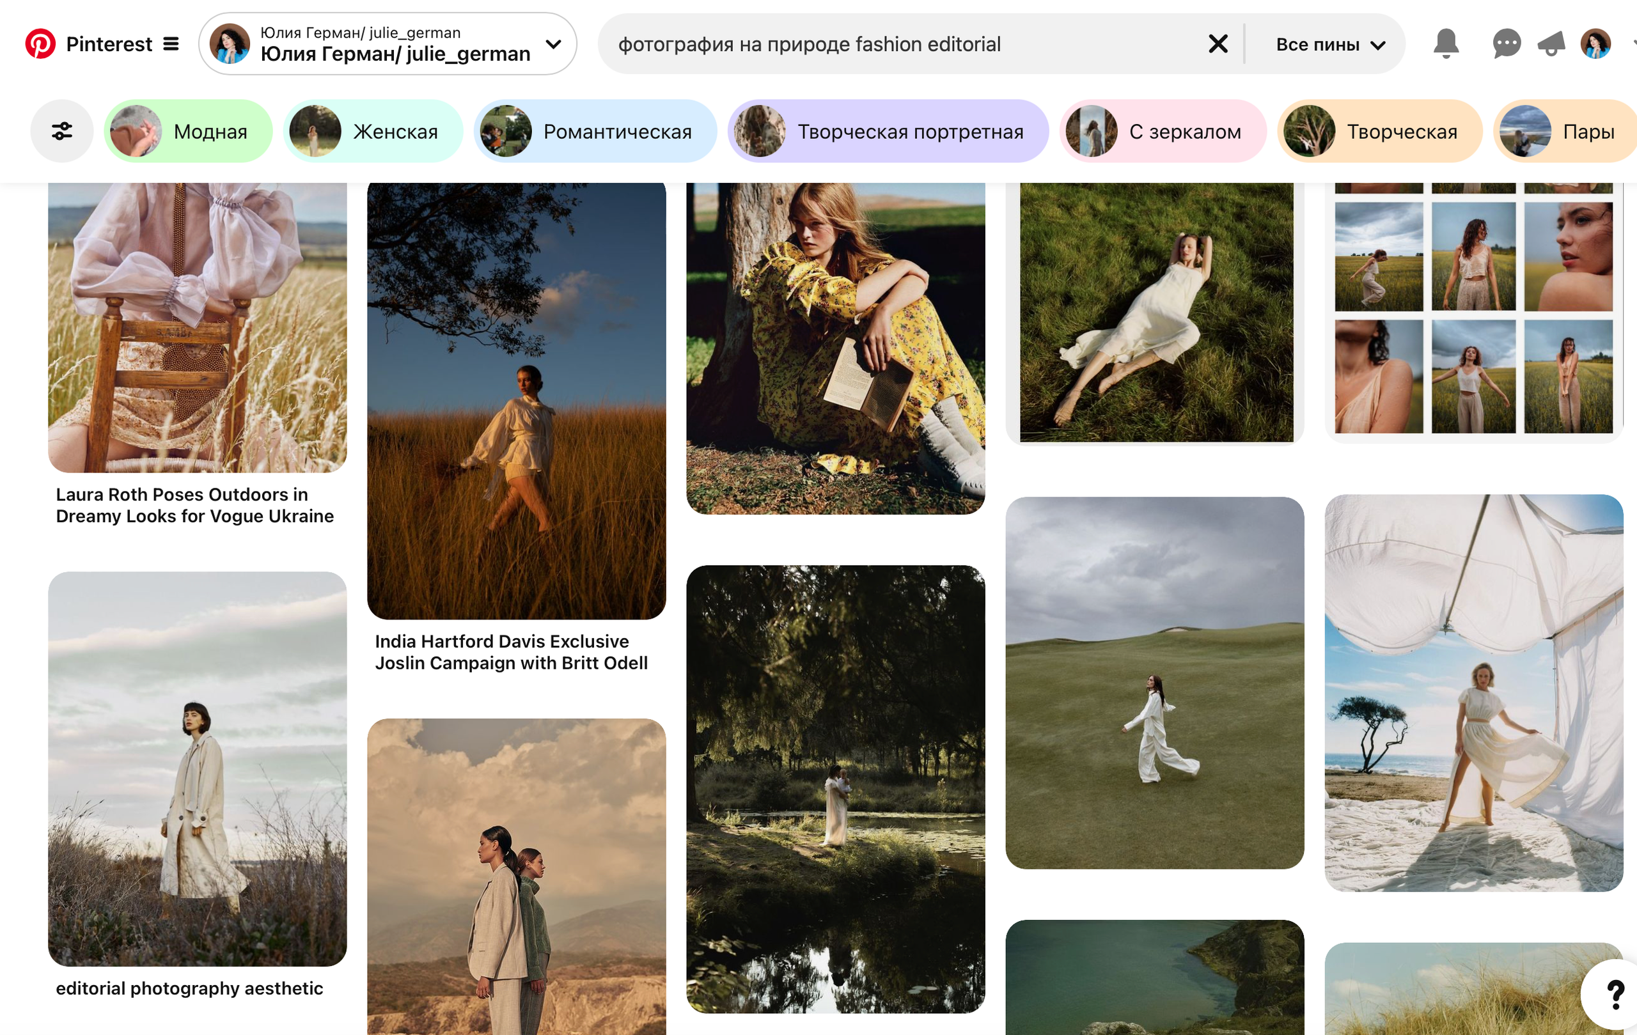Click the megaphone updates icon
This screenshot has width=1637, height=1035.
coord(1552,44)
